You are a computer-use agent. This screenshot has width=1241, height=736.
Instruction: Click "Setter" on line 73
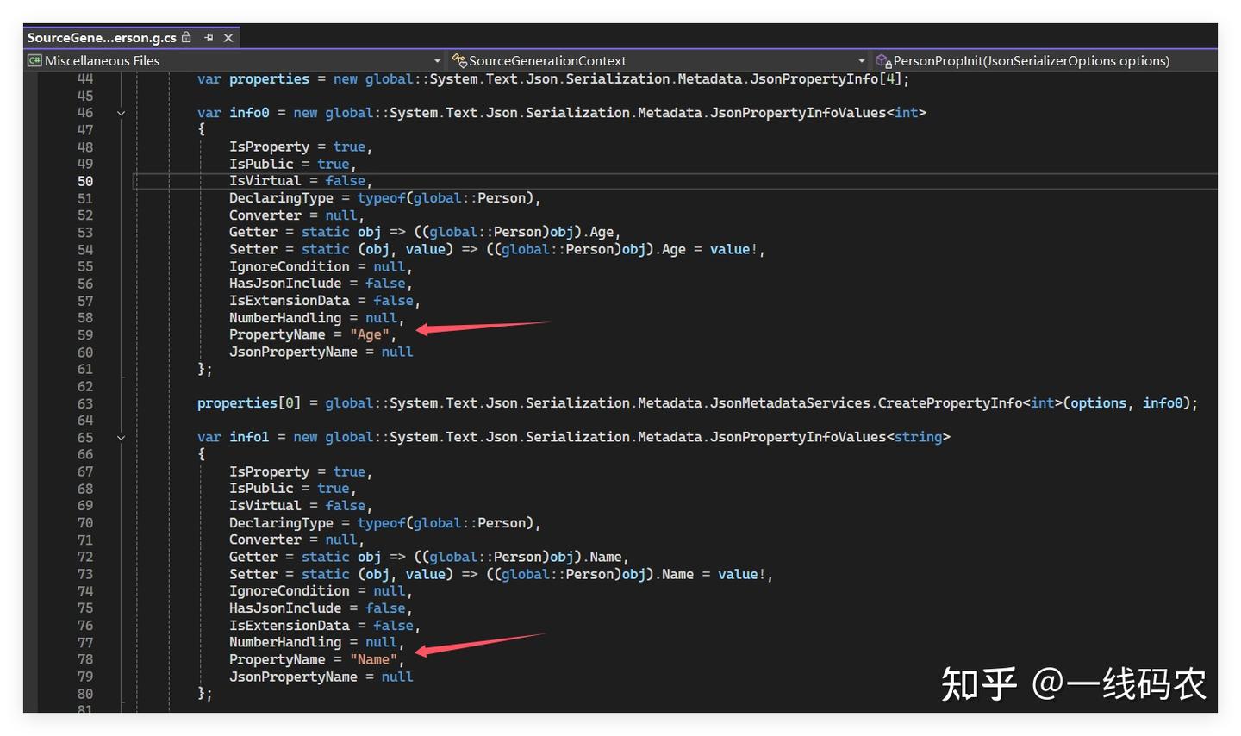click(x=253, y=575)
